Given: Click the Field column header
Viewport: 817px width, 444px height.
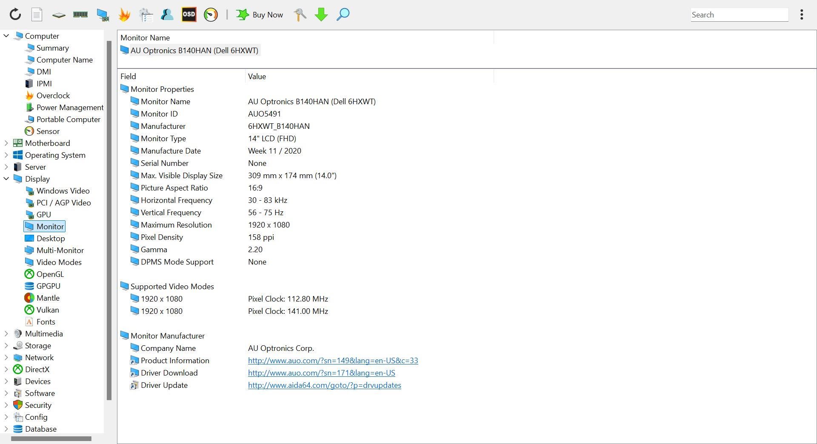Looking at the screenshot, I should pyautogui.click(x=182, y=77).
